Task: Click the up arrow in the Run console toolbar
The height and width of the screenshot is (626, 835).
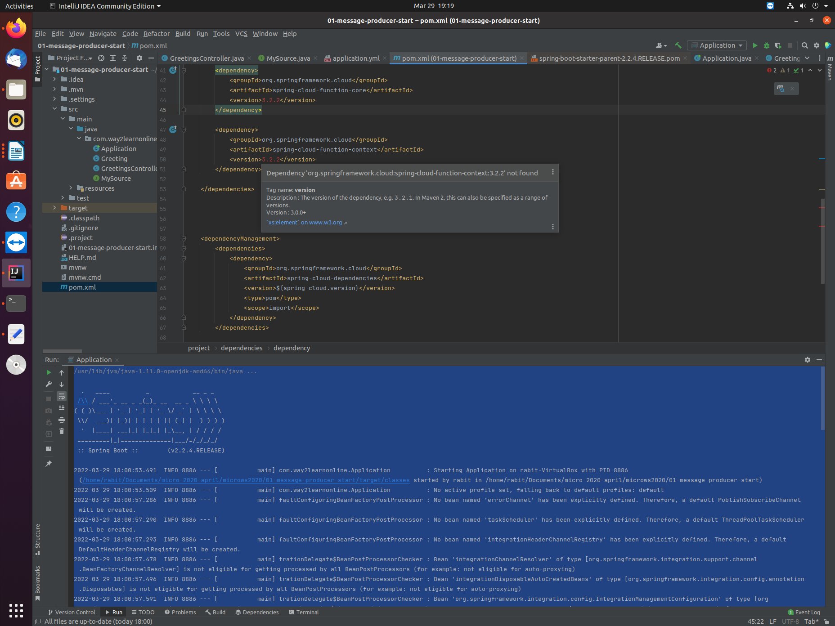Action: click(62, 372)
